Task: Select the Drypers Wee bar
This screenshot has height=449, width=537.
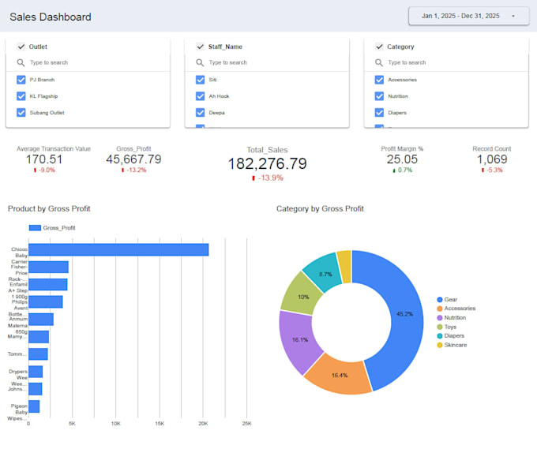Action: click(36, 372)
